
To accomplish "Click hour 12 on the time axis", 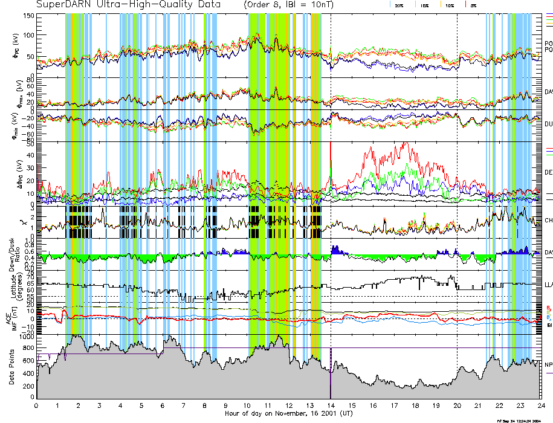I will pos(289,405).
